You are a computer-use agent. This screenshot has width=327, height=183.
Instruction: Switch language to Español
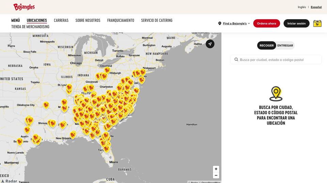316,7
